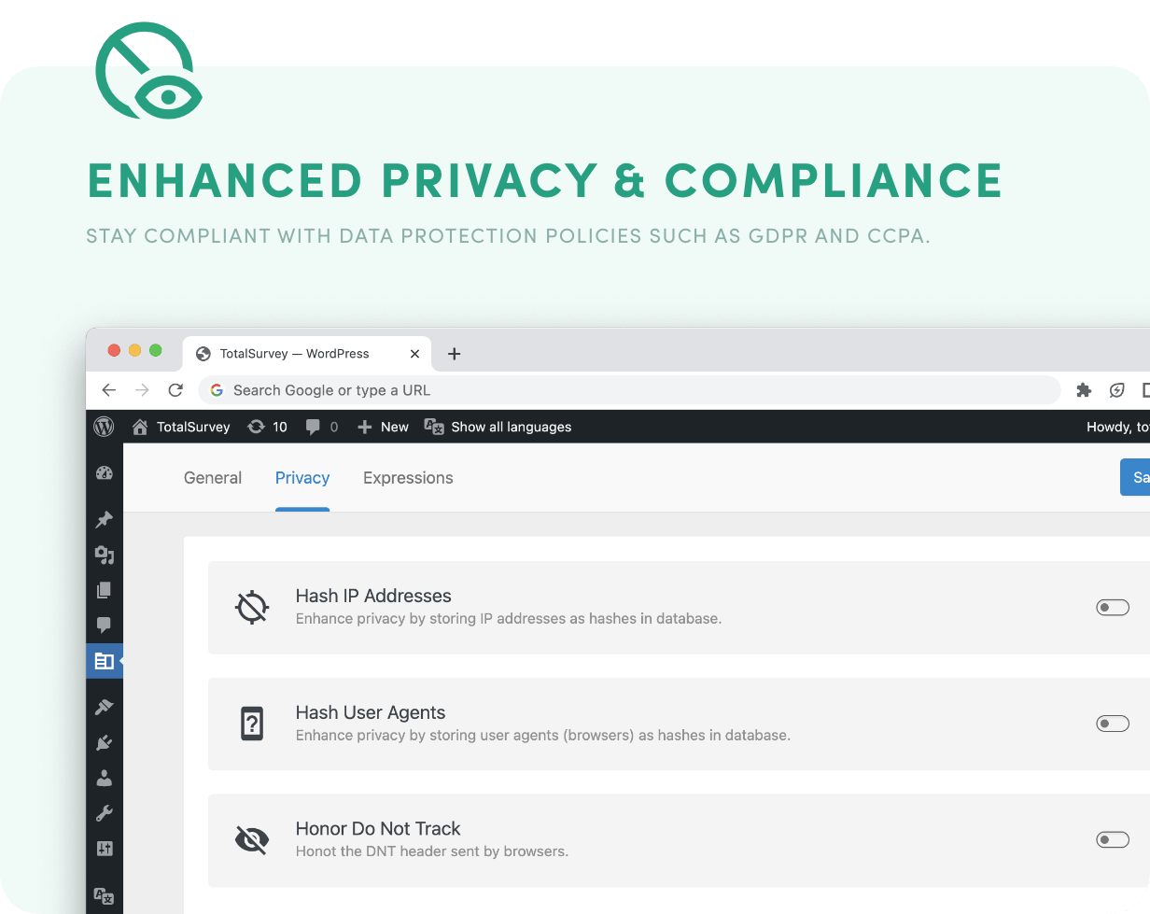Select the active TotalSurvey sidebar icon
Screen dimensions: 1150x914
coord(105,661)
